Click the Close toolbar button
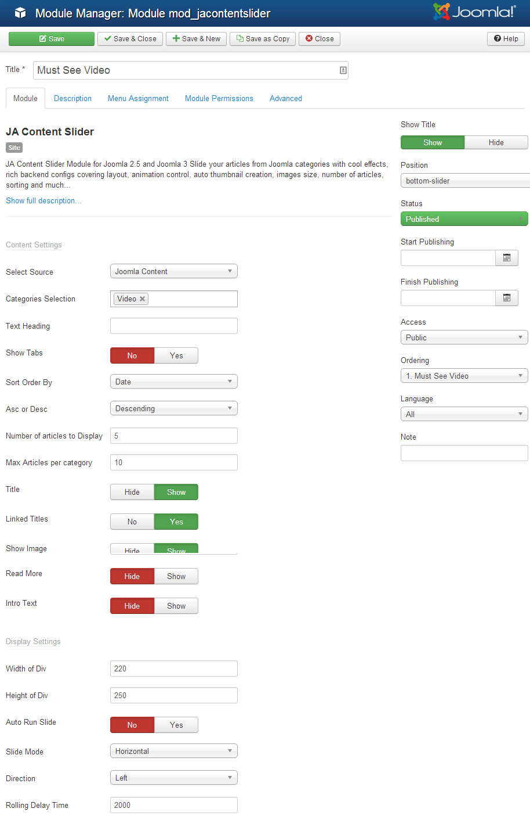 320,39
